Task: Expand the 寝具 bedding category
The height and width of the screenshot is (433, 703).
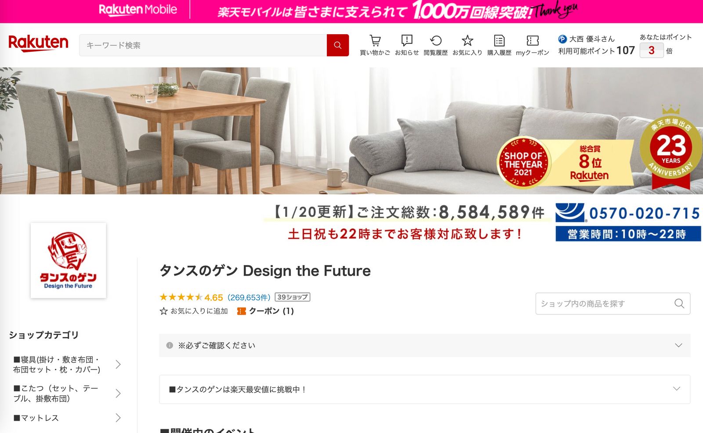Action: 67,364
